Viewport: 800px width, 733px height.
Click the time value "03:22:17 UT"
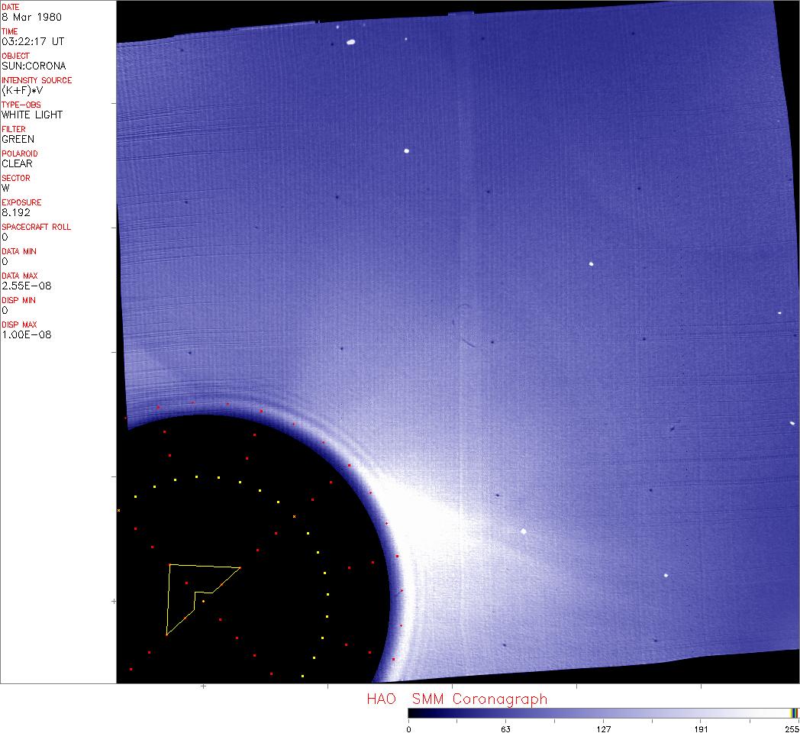33,41
